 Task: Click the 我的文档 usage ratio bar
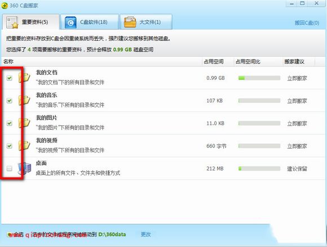(259, 78)
